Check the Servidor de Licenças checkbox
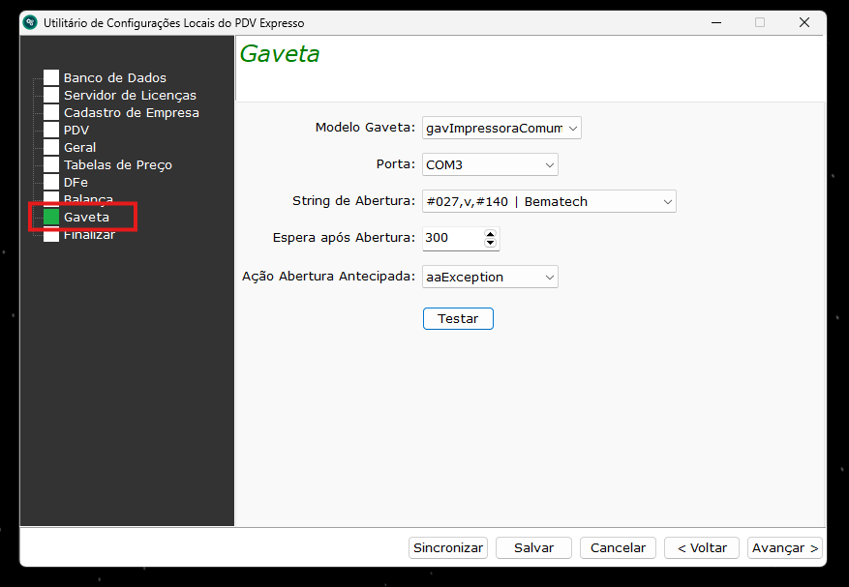Screen dimensions: 849x587 [49, 95]
